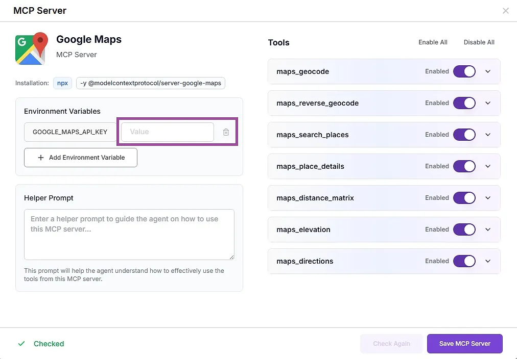
Task: Click the maps_elevation tool name
Action: point(303,229)
